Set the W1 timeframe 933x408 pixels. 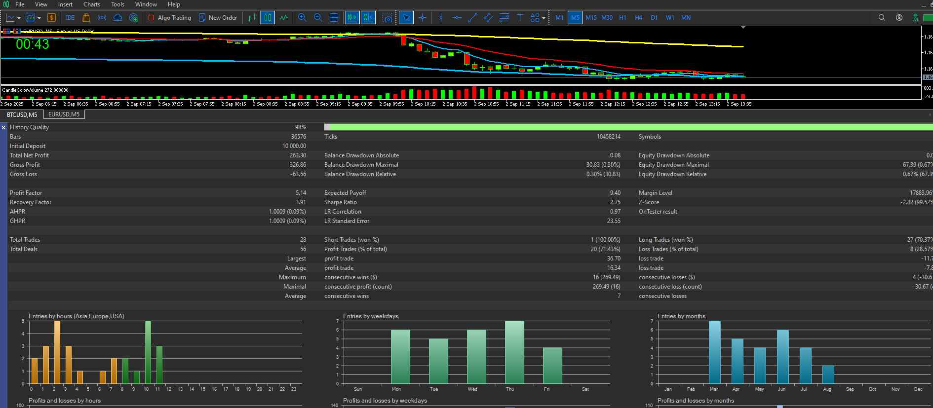tap(670, 18)
